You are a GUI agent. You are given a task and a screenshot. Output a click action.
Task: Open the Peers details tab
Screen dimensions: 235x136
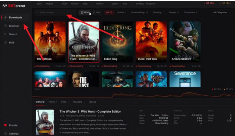coord(53,102)
